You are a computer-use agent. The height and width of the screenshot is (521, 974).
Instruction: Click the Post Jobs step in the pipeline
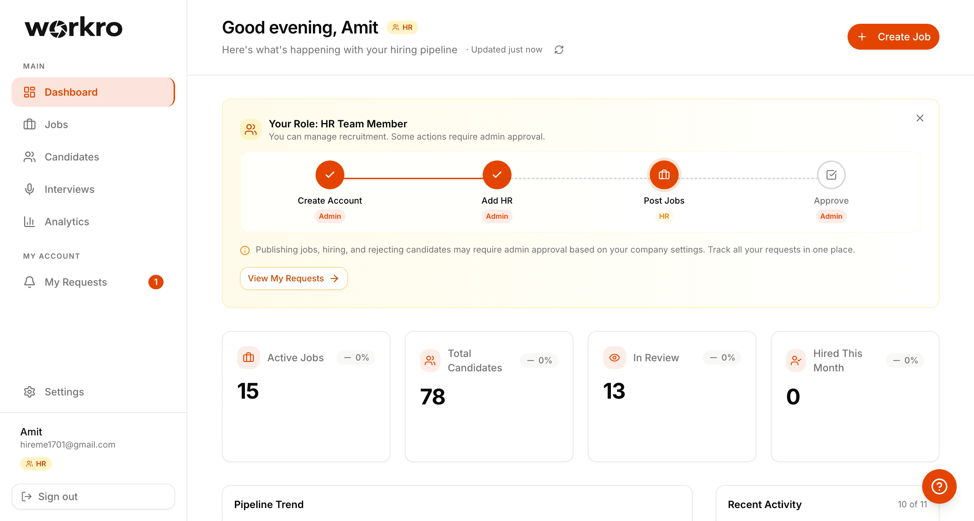pos(664,175)
